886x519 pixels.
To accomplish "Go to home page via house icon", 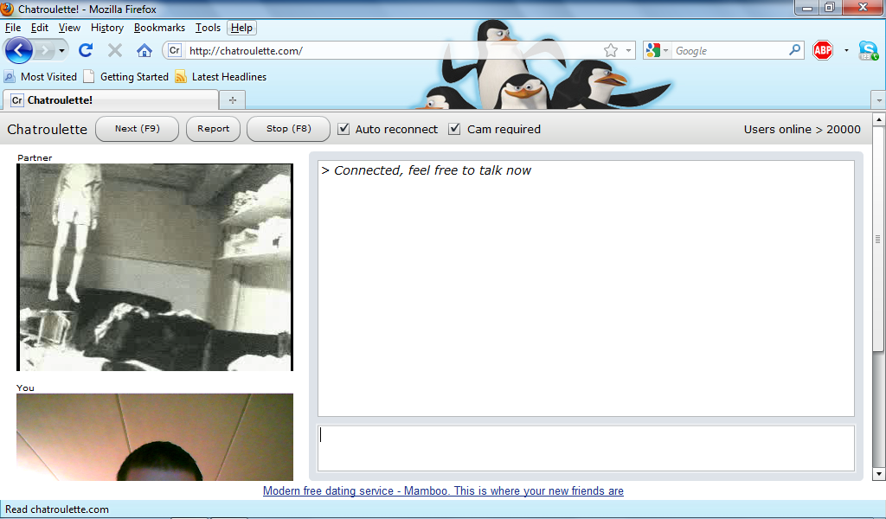I will point(144,50).
